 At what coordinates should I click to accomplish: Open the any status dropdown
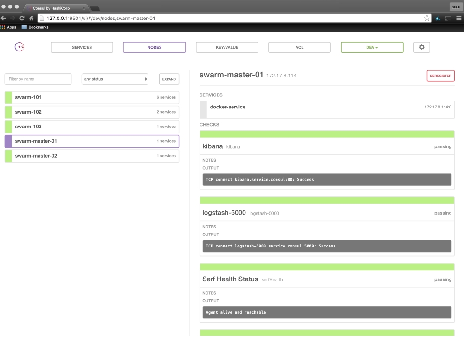point(115,79)
